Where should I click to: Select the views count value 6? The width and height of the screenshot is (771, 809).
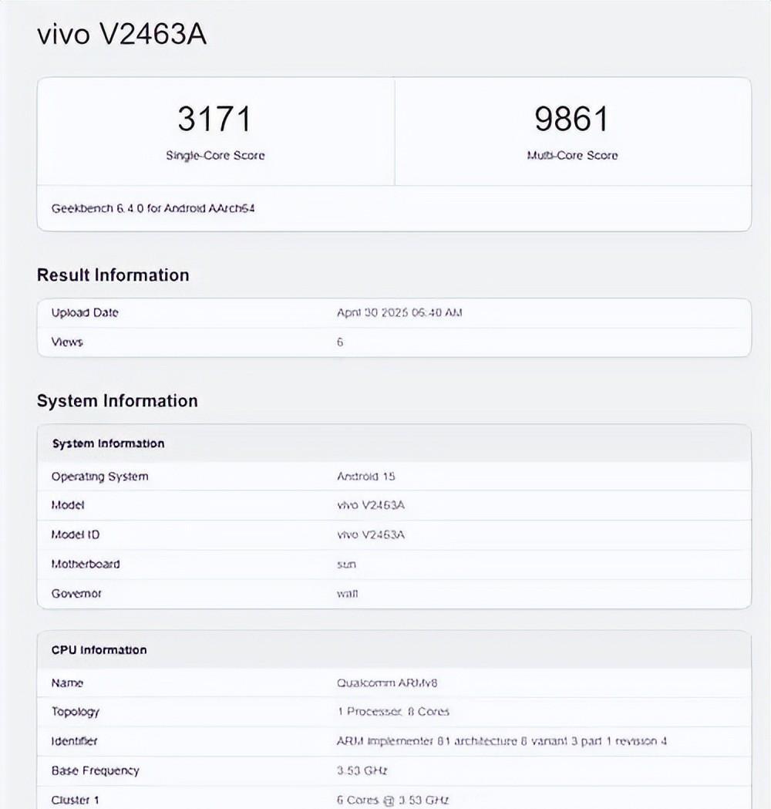coord(340,342)
